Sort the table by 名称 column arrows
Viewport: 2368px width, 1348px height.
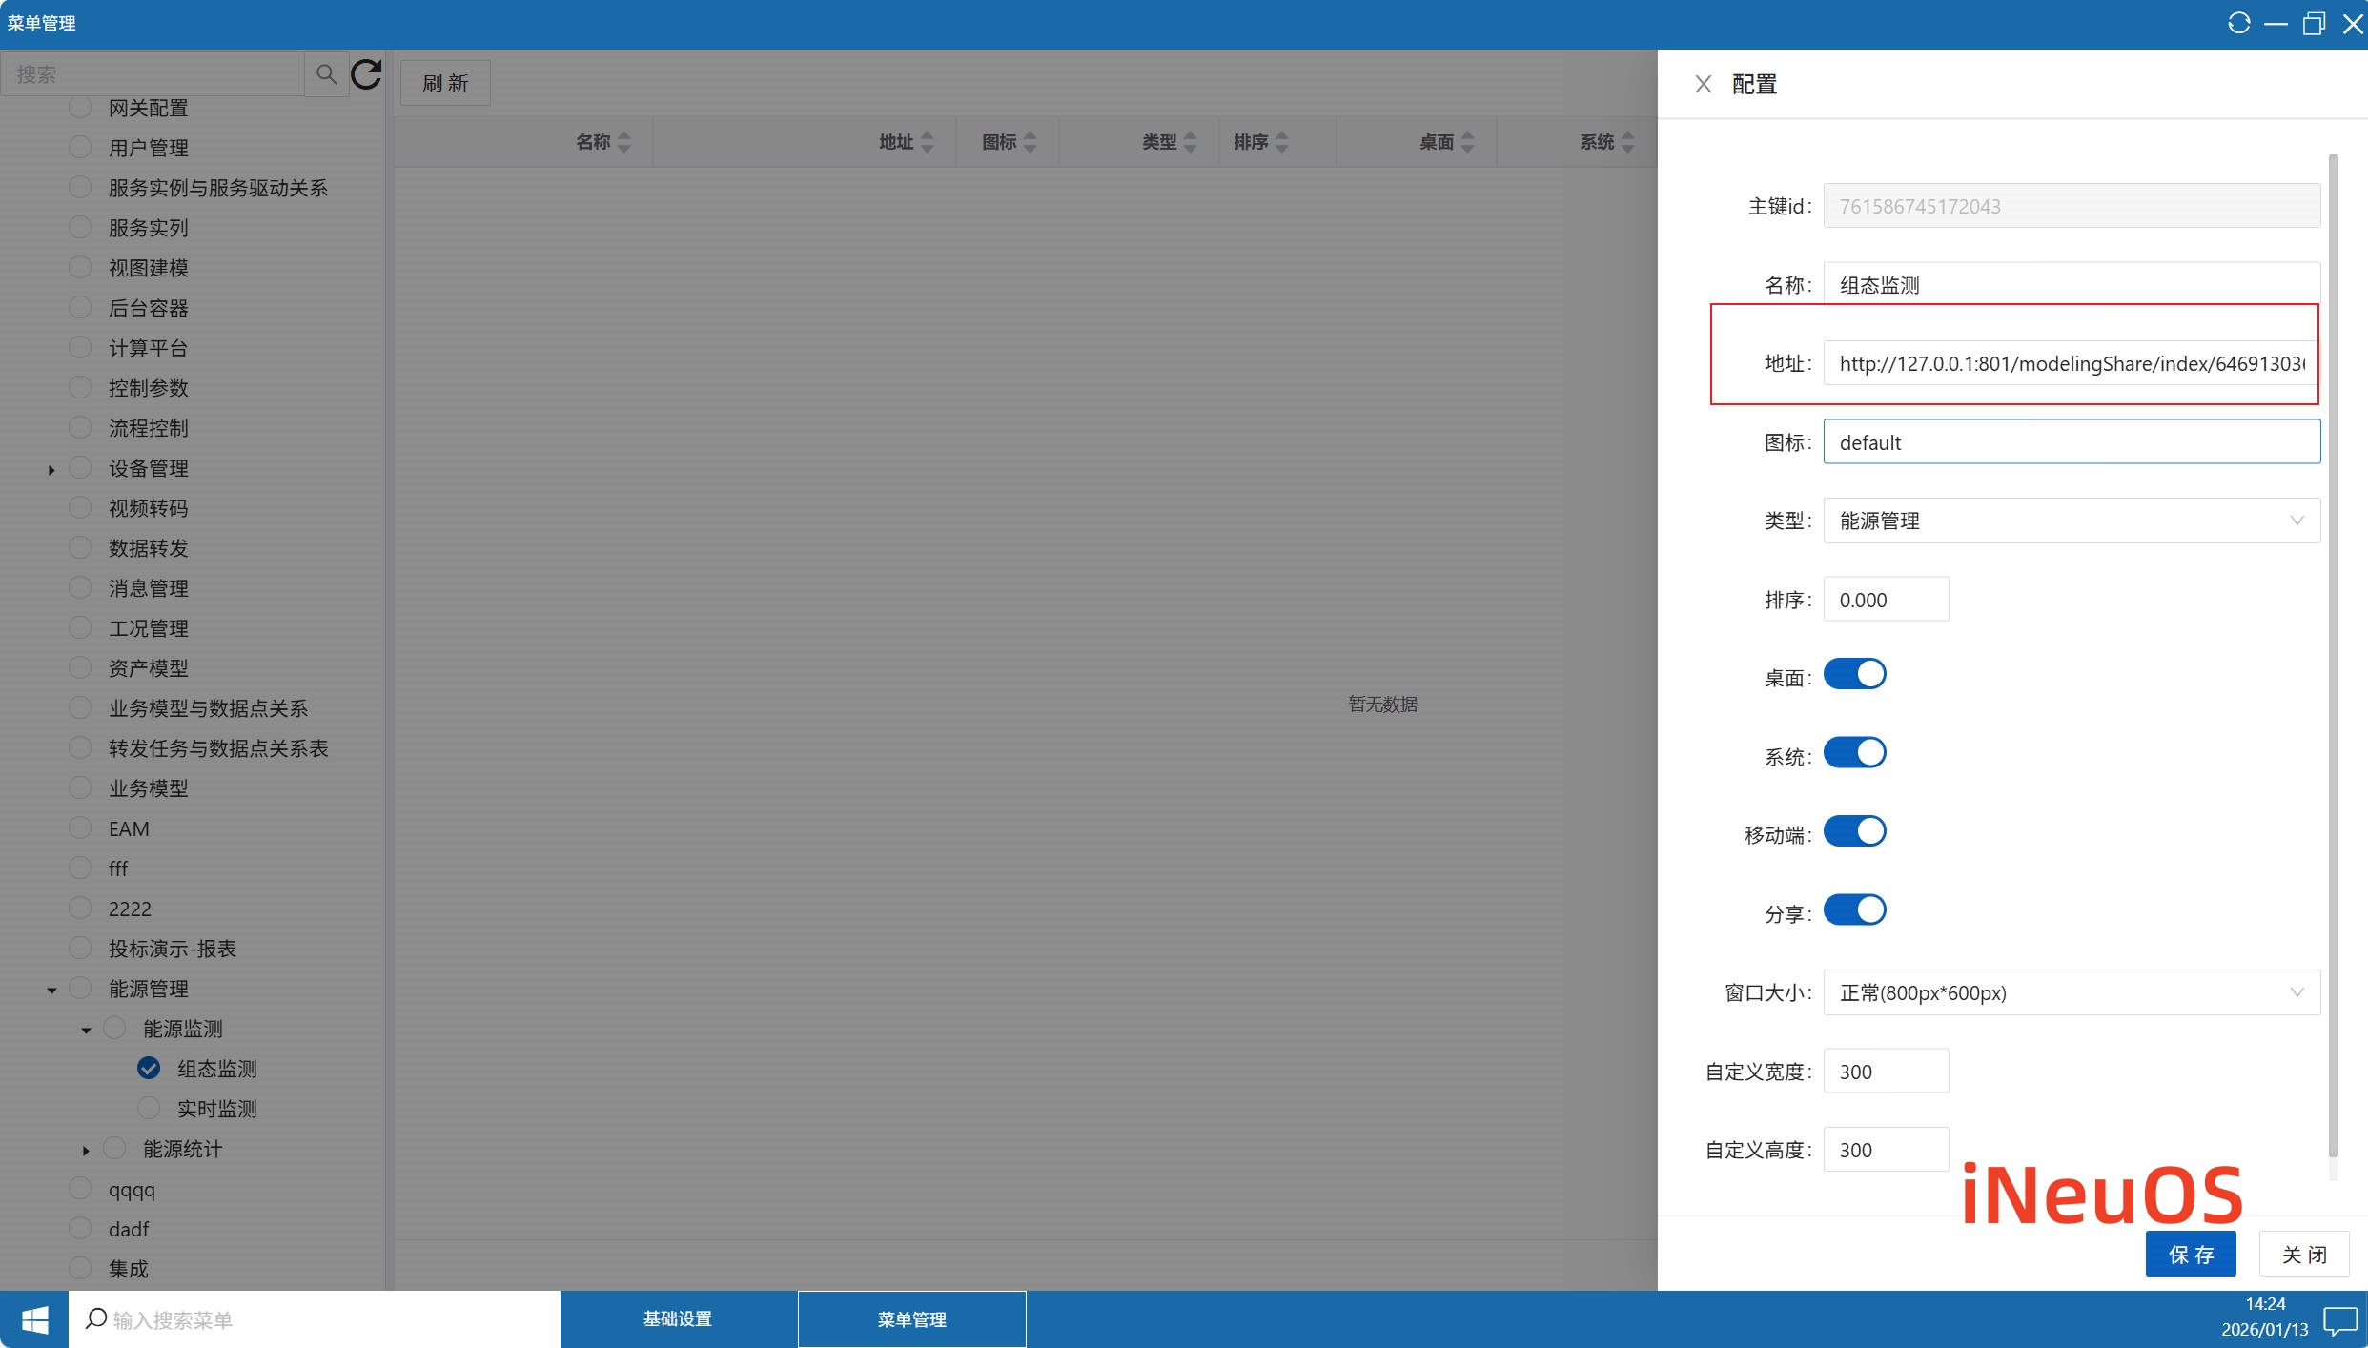pos(624,142)
